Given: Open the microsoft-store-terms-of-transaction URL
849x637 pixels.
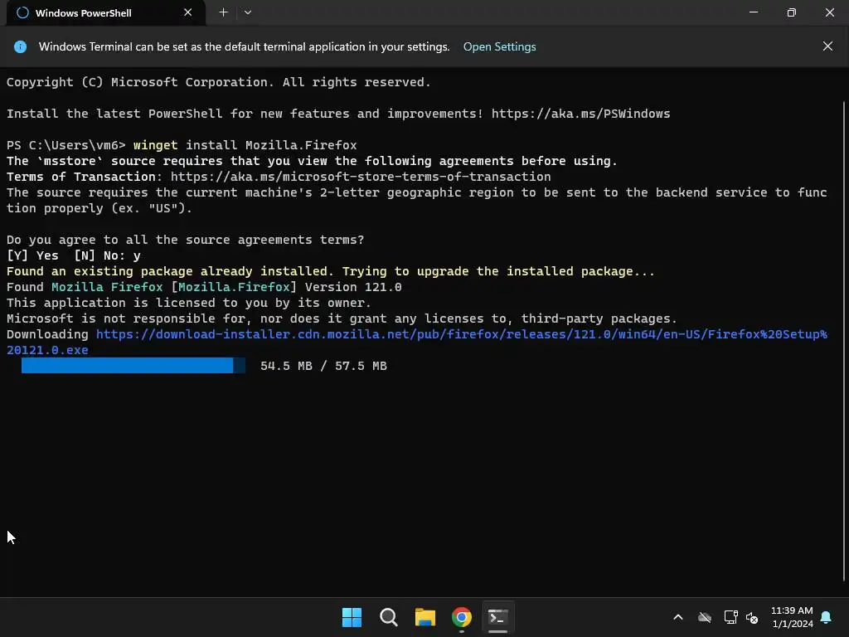Looking at the screenshot, I should coord(361,177).
